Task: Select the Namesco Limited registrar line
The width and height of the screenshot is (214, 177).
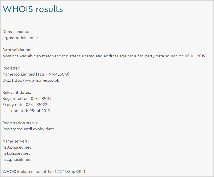Action: 36,74
